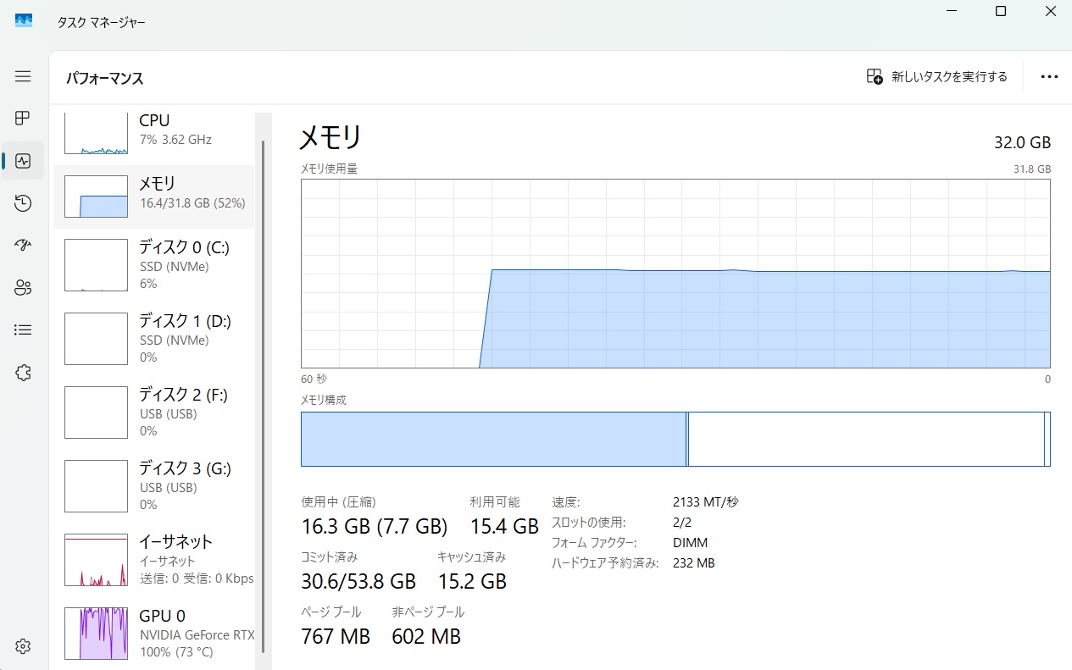This screenshot has width=1072, height=670.
Task: Open the Users page icon
Action: point(23,288)
